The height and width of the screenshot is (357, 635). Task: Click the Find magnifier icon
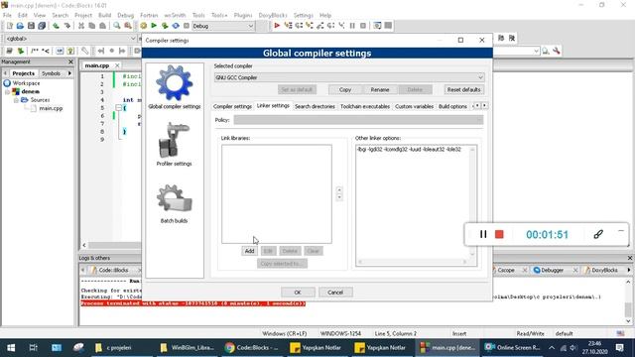pyautogui.click(x=117, y=26)
